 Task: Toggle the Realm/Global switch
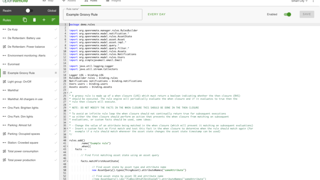29,11
